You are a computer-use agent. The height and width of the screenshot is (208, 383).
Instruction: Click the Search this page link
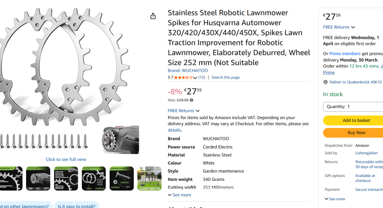pos(226,78)
